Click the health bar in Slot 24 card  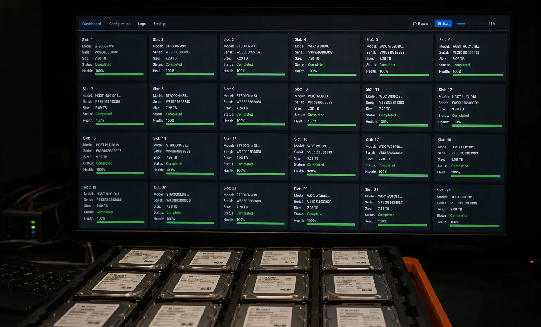(x=475, y=226)
